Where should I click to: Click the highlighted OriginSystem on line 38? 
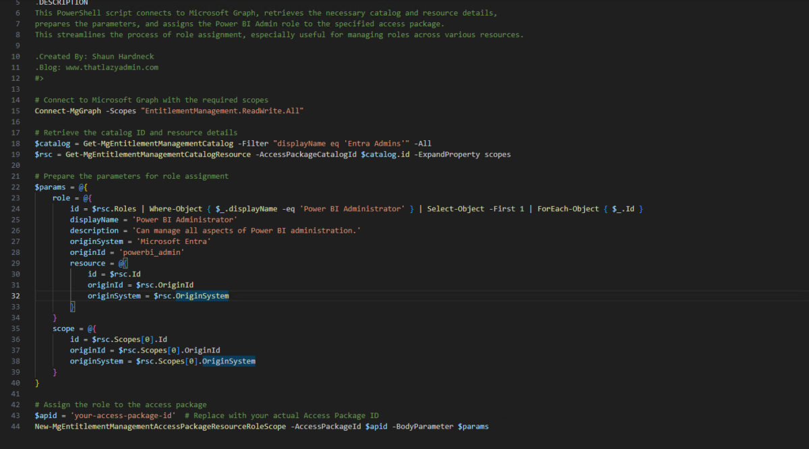click(x=228, y=361)
